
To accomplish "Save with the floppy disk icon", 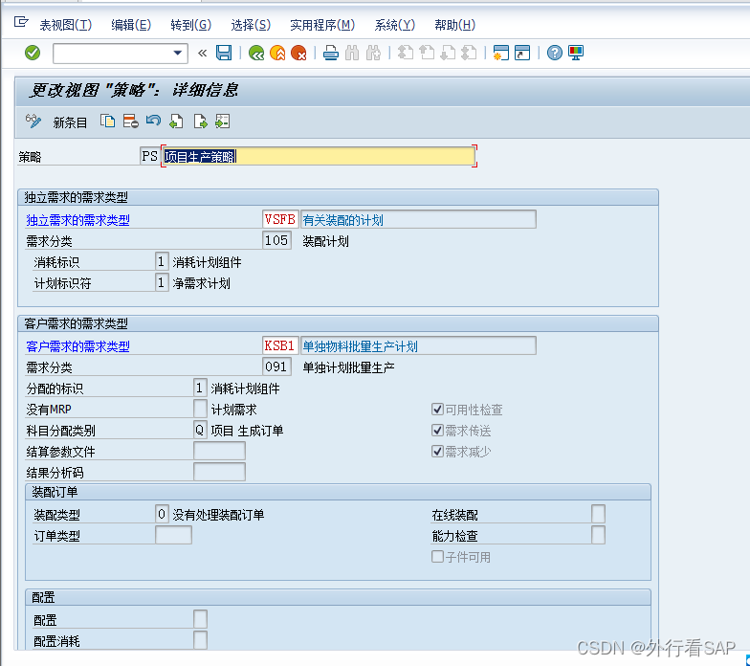I will click(x=224, y=53).
